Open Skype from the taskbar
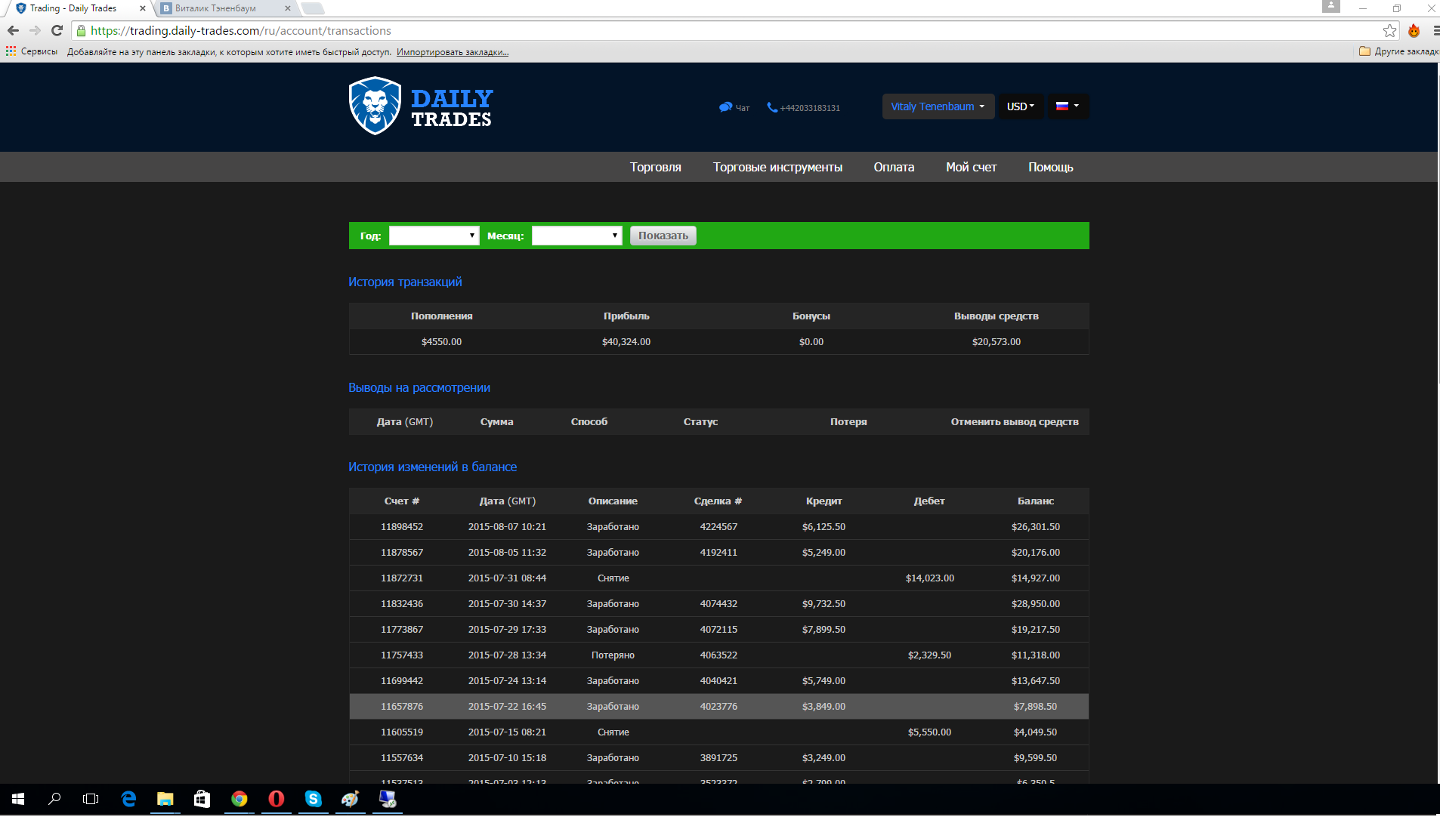The image size is (1440, 820). pyautogui.click(x=313, y=799)
